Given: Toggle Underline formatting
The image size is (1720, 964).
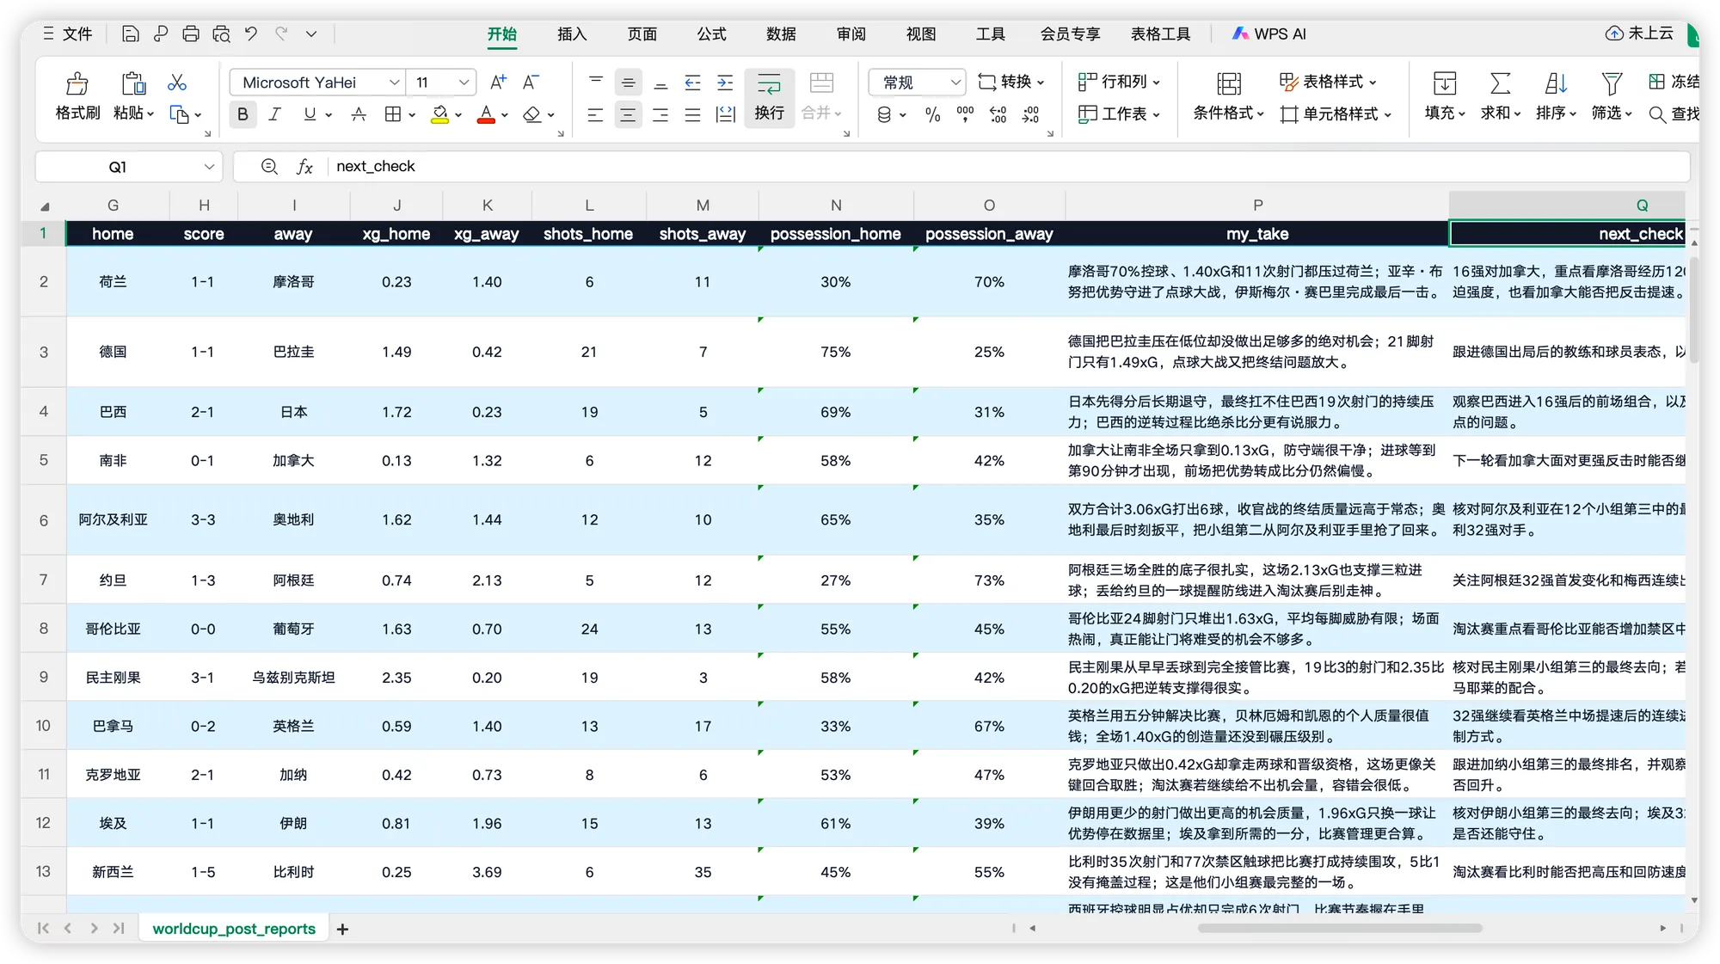Looking at the screenshot, I should pyautogui.click(x=310, y=114).
